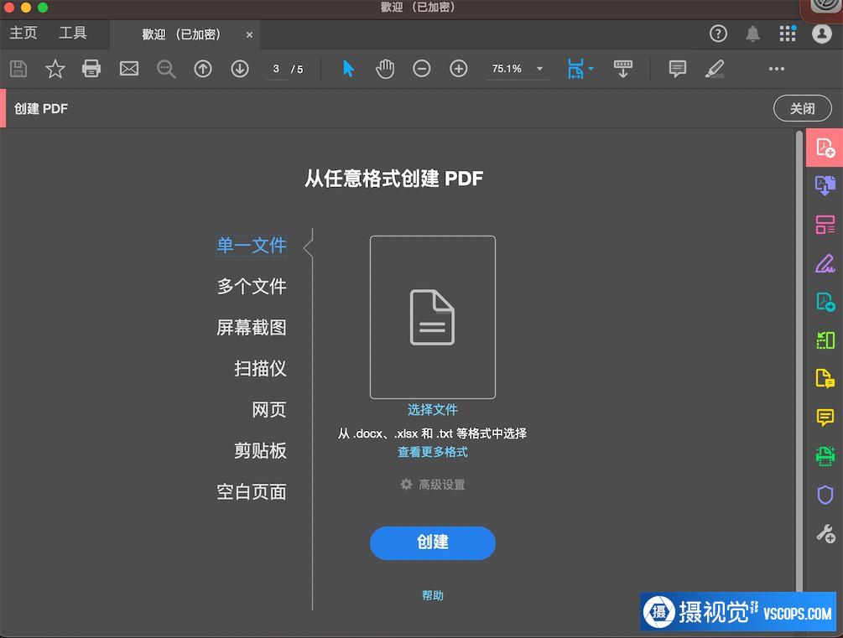
Task: Select the hand pan tool
Action: (385, 69)
